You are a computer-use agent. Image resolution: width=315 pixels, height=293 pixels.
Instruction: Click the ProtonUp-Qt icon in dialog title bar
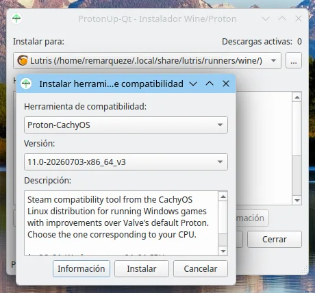[x=26, y=84]
